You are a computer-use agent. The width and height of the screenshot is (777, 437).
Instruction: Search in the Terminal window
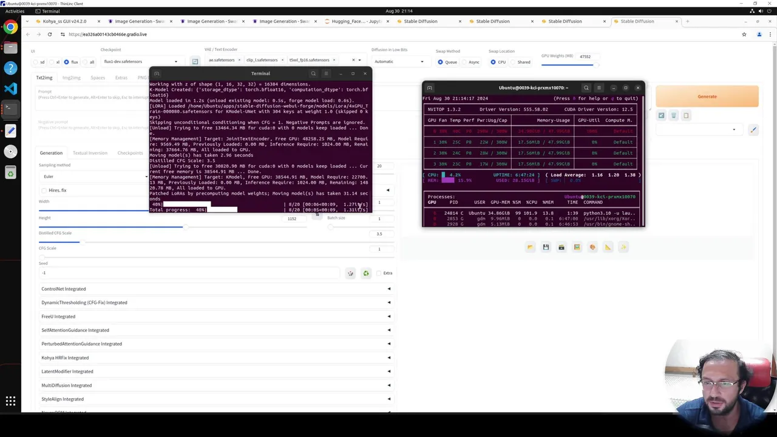coord(313,73)
